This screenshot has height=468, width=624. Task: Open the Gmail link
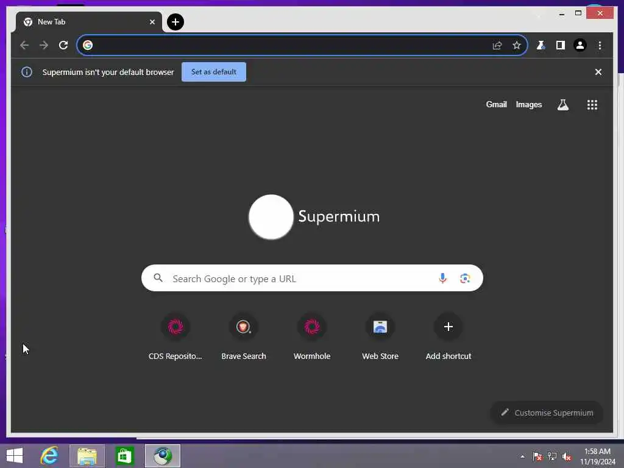click(x=496, y=105)
